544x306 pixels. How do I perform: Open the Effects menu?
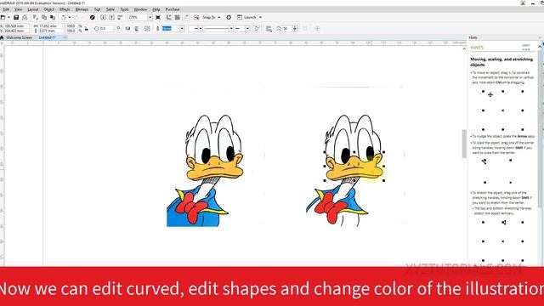click(x=65, y=9)
